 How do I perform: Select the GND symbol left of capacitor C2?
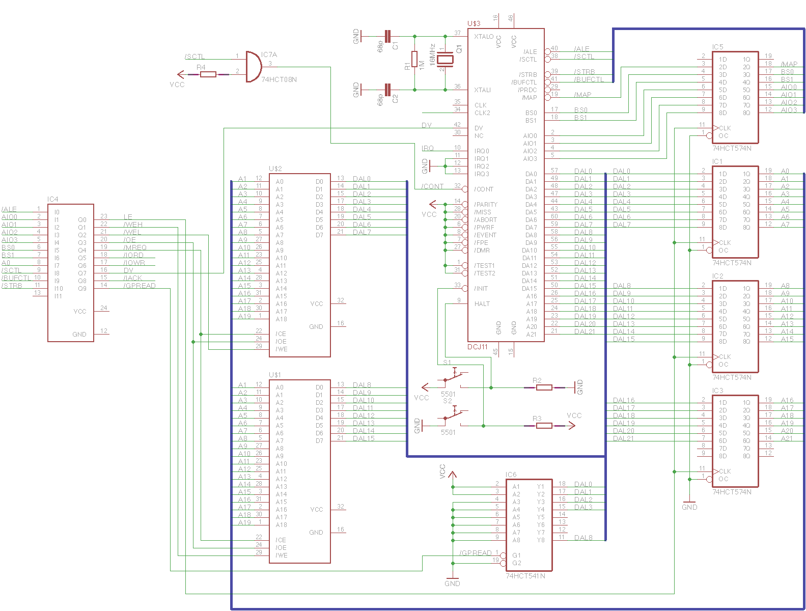coord(358,90)
